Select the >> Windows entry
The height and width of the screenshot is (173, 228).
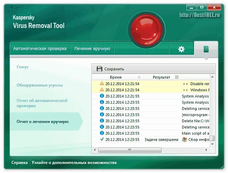point(196,90)
